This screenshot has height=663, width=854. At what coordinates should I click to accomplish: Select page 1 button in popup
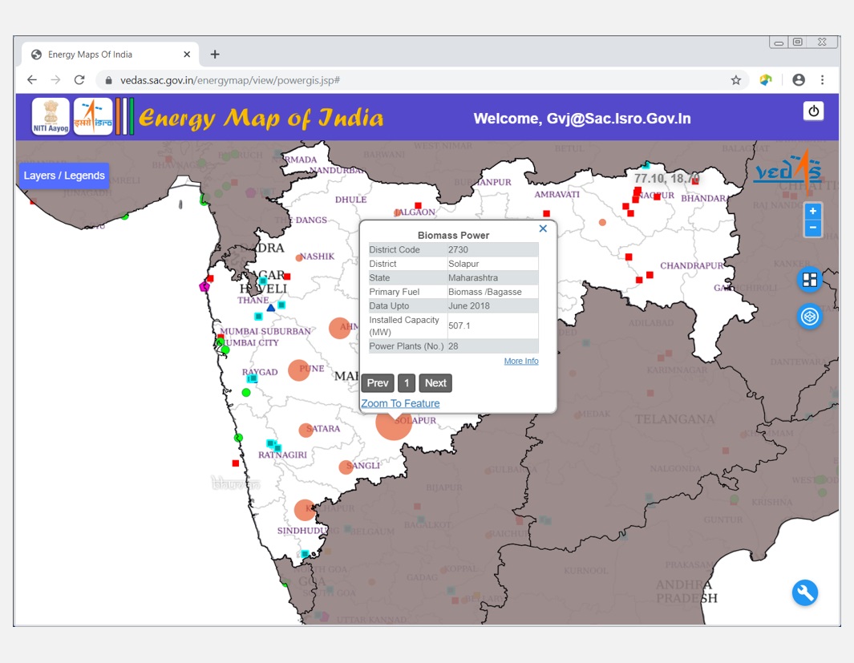pyautogui.click(x=407, y=382)
